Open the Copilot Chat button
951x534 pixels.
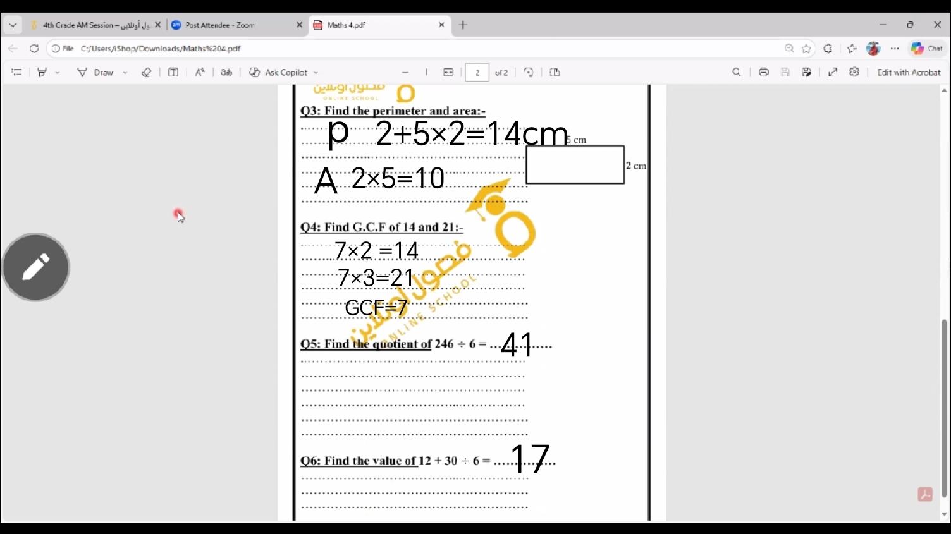(x=927, y=49)
